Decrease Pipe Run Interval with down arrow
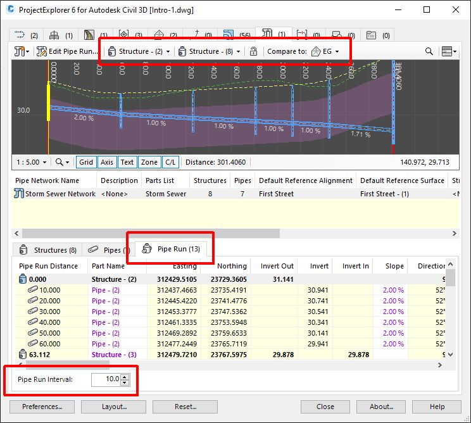Image resolution: width=471 pixels, height=423 pixels. point(125,382)
